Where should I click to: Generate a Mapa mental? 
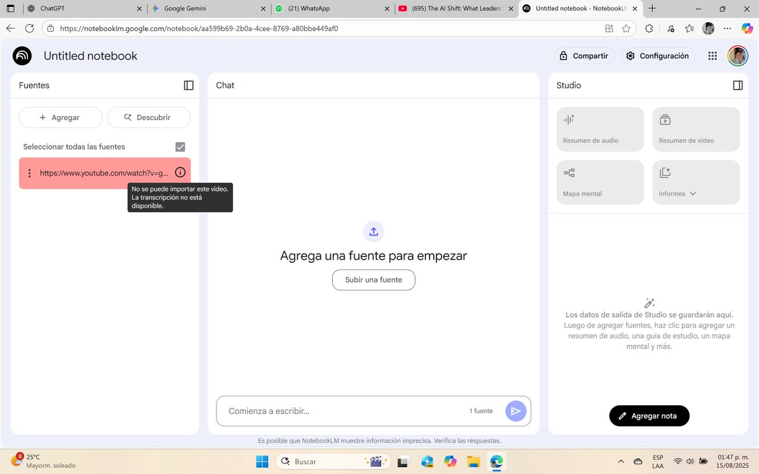pyautogui.click(x=599, y=182)
